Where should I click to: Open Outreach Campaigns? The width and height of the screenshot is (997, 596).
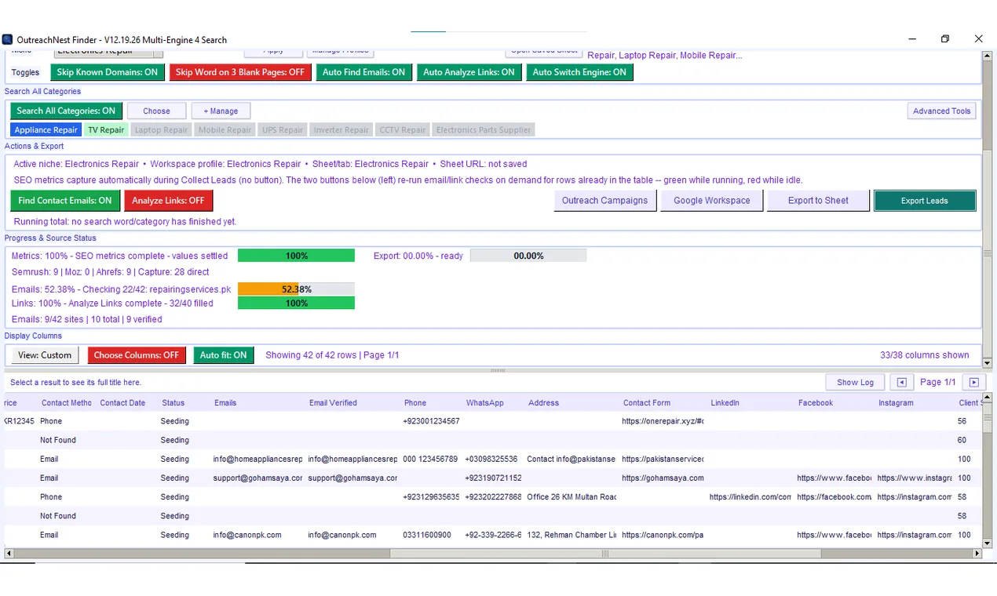tap(604, 201)
